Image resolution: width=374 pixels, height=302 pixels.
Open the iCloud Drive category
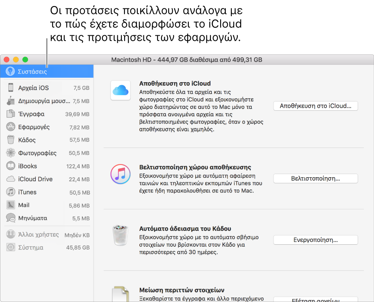[x=47, y=179]
